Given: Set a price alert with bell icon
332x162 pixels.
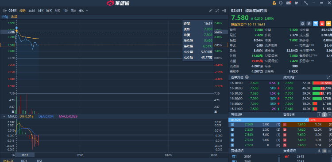Looking at the screenshot, I should tap(303, 23).
